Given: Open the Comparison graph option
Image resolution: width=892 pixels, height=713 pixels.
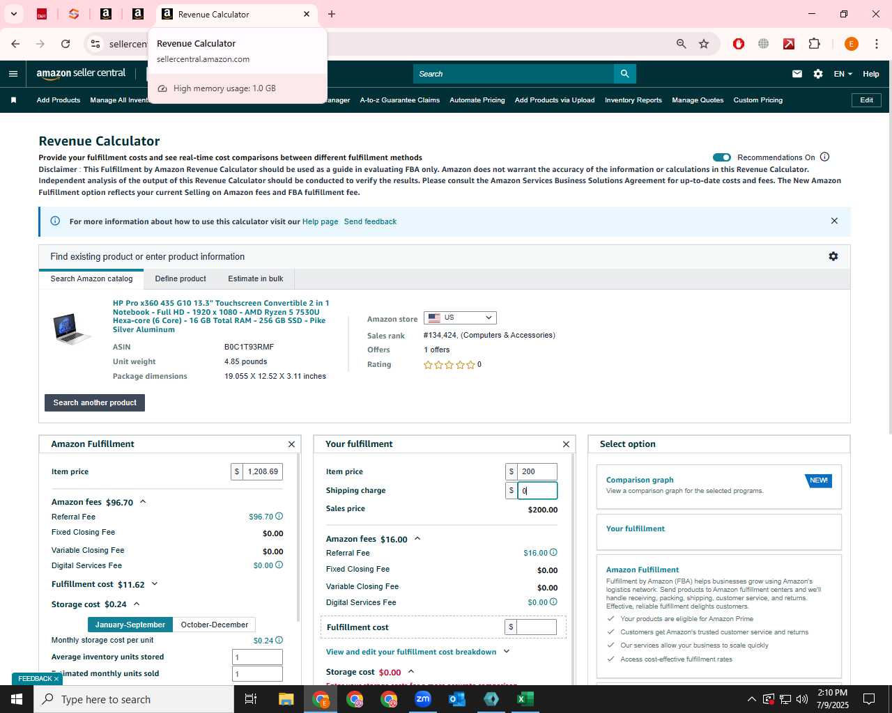Looking at the screenshot, I should [x=719, y=487].
